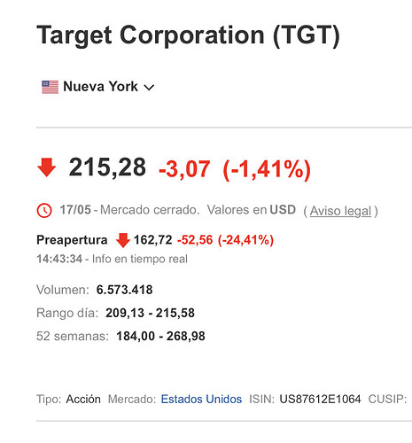Click the (-24,41%) premarket percentage
Screen dimensions: 412x443
245,240
